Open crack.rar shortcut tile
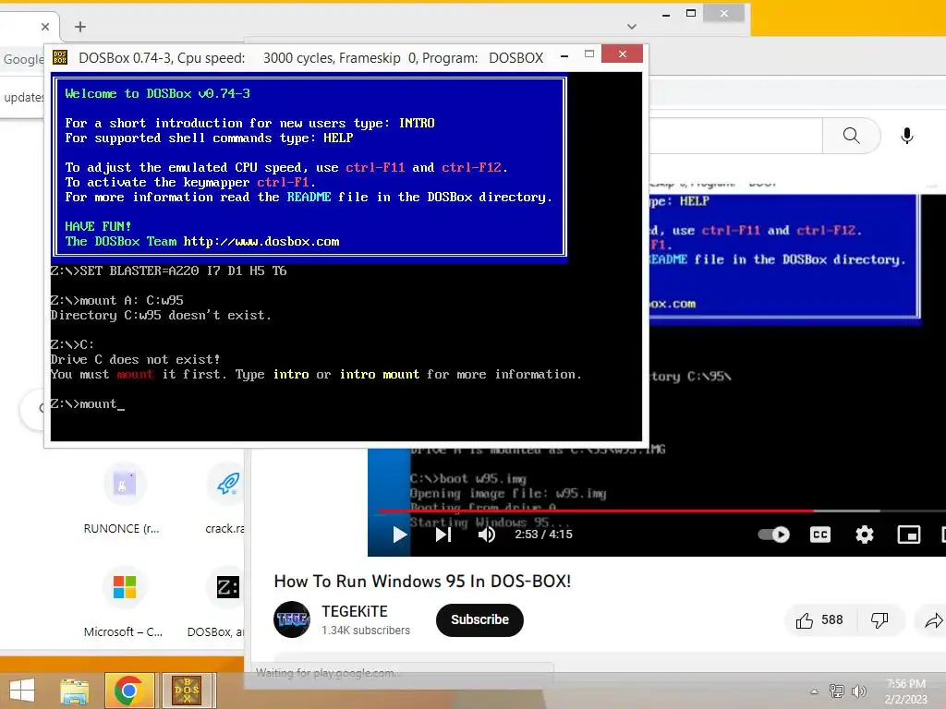This screenshot has width=946, height=709. pos(226,499)
